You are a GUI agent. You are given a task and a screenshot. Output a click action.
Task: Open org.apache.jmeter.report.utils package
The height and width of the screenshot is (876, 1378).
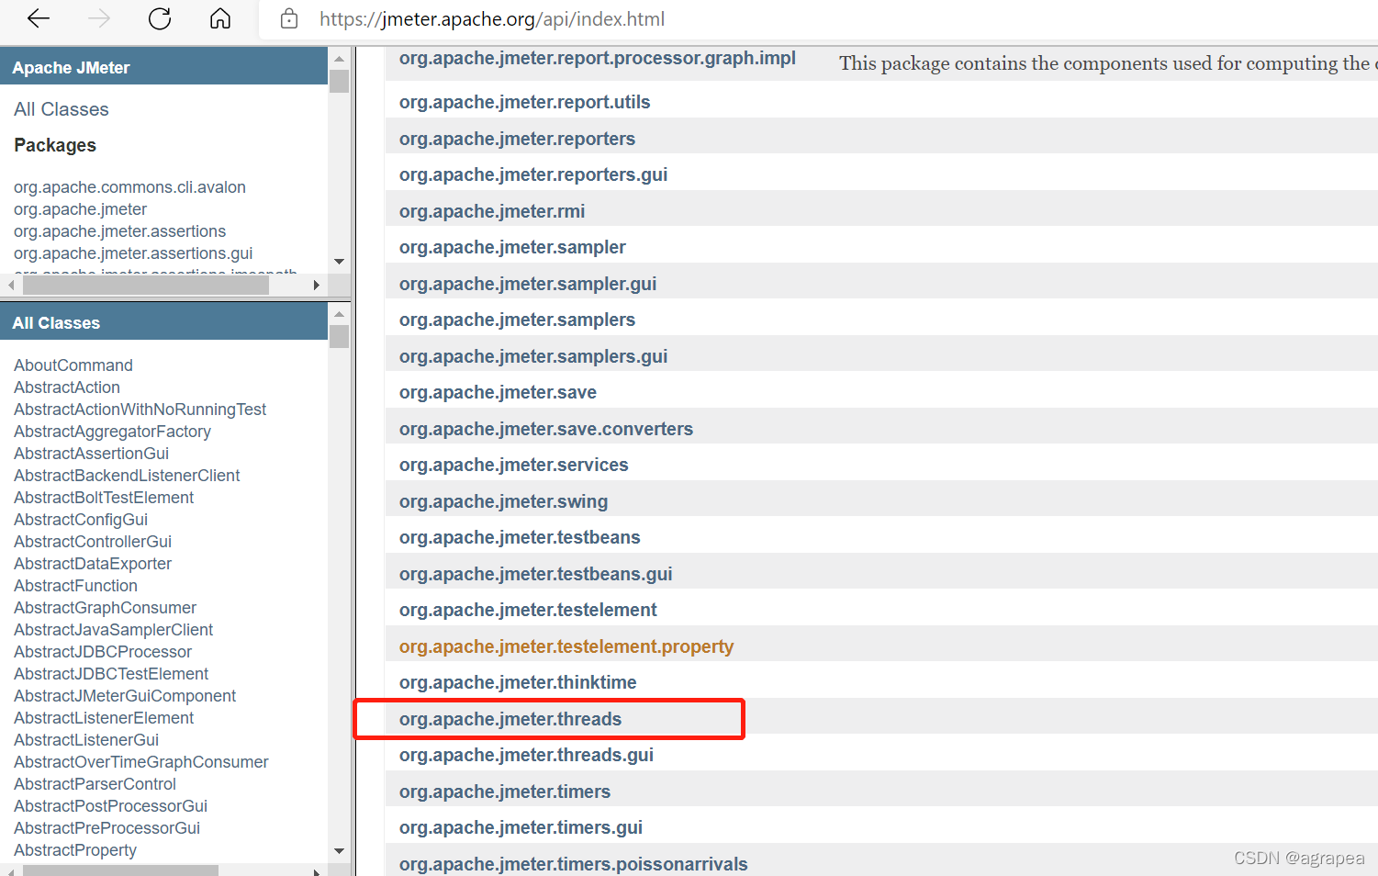click(x=524, y=102)
